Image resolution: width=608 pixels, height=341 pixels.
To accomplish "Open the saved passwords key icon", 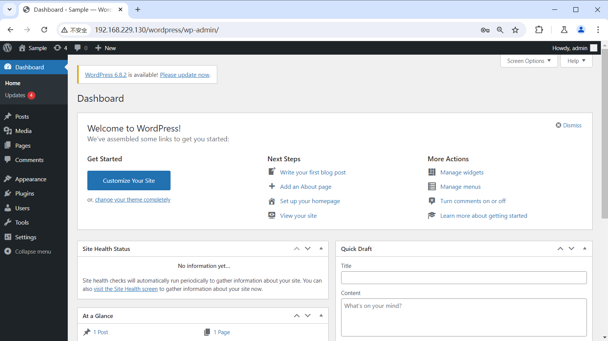I will [x=485, y=30].
